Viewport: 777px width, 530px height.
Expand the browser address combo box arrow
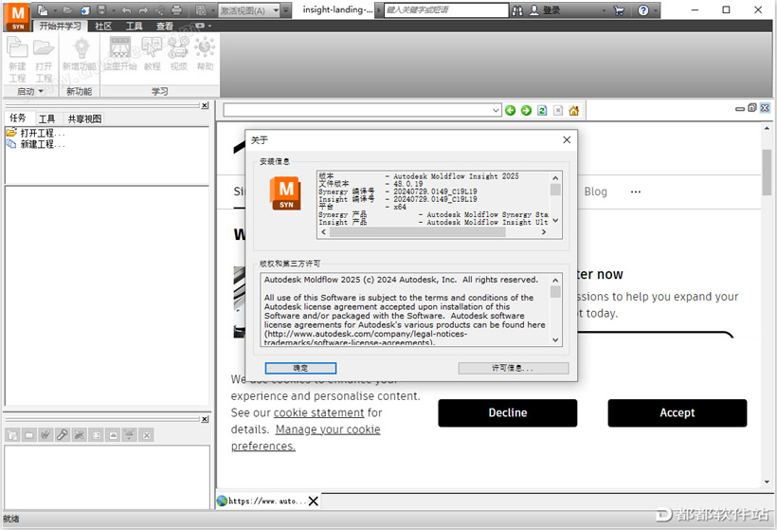(x=496, y=111)
